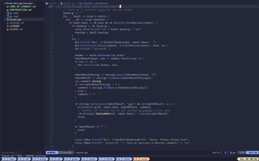
Task: Click the if strings.ContainsAny(habitResult...) line
Action: 125,104
